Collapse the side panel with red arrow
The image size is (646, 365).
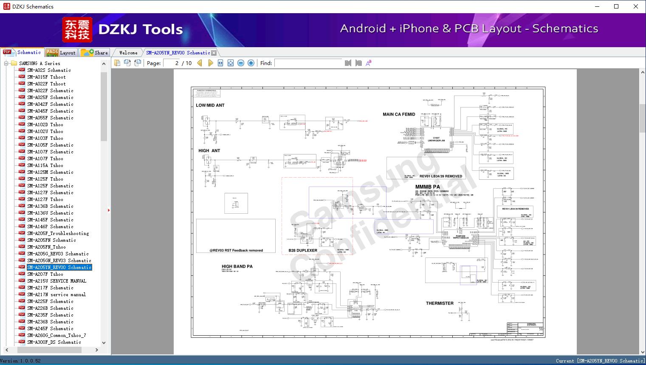109,210
